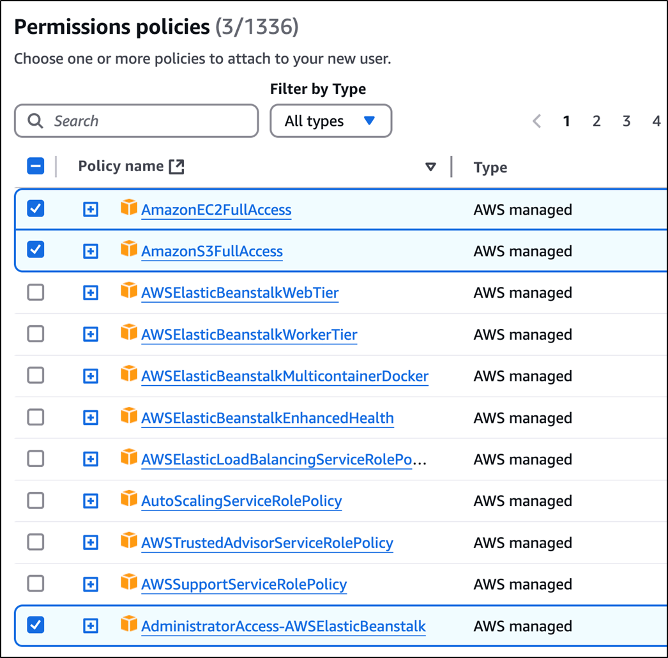Image resolution: width=668 pixels, height=658 pixels.
Task: Go to pagination page 2
Action: point(596,121)
